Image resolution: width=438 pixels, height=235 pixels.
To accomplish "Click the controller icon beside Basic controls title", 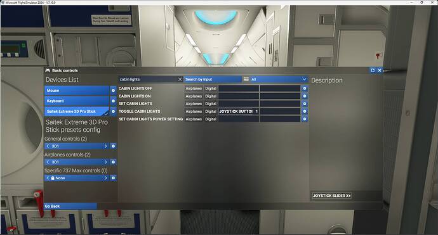I will pos(48,70).
